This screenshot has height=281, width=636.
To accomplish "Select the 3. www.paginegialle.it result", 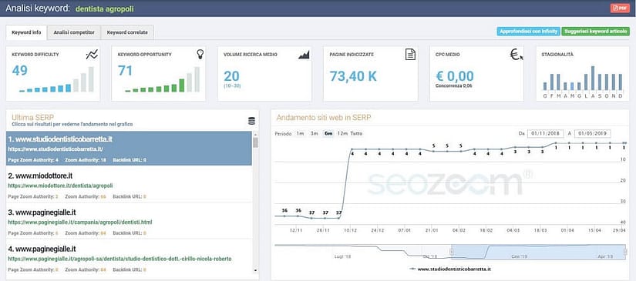I will click(x=129, y=221).
